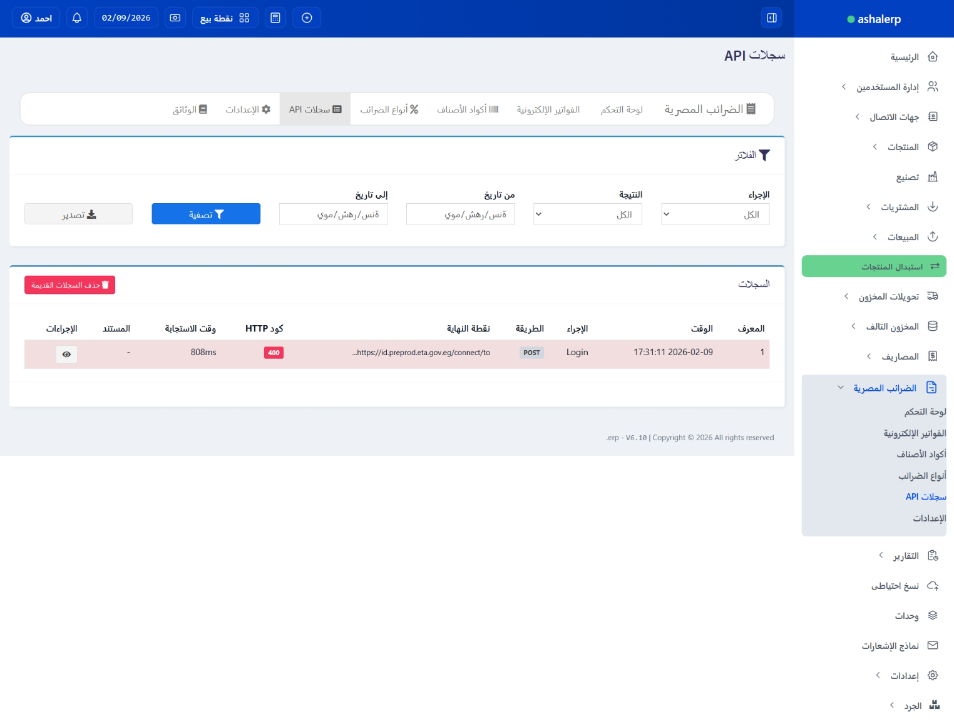954x724 pixels.
Task: Click the export button
Action: click(78, 214)
